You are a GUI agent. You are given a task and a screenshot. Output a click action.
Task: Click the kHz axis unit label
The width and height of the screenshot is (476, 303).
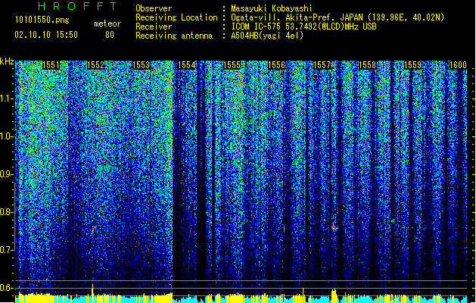coord(7,61)
